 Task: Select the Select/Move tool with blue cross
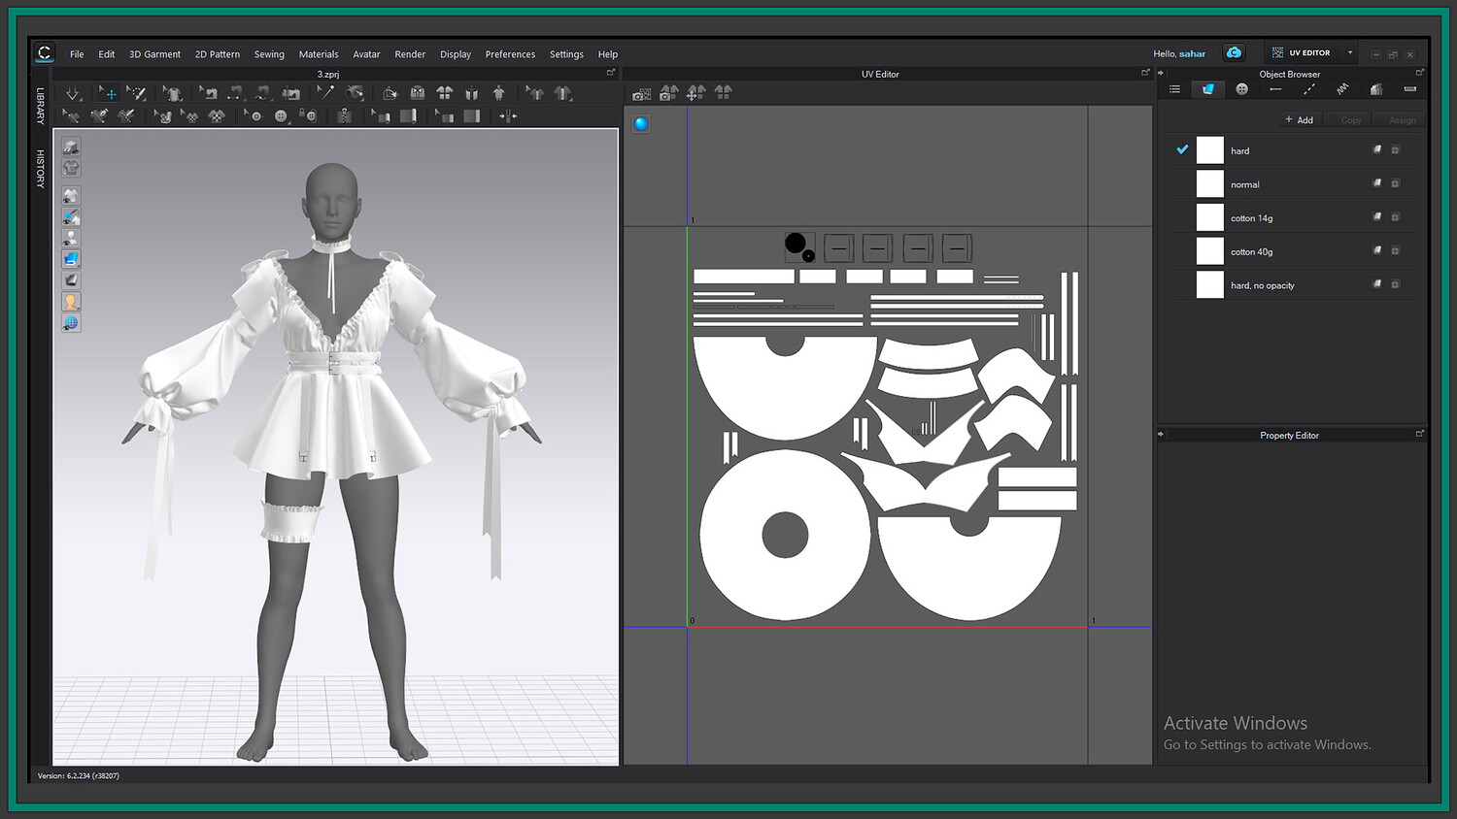click(110, 93)
